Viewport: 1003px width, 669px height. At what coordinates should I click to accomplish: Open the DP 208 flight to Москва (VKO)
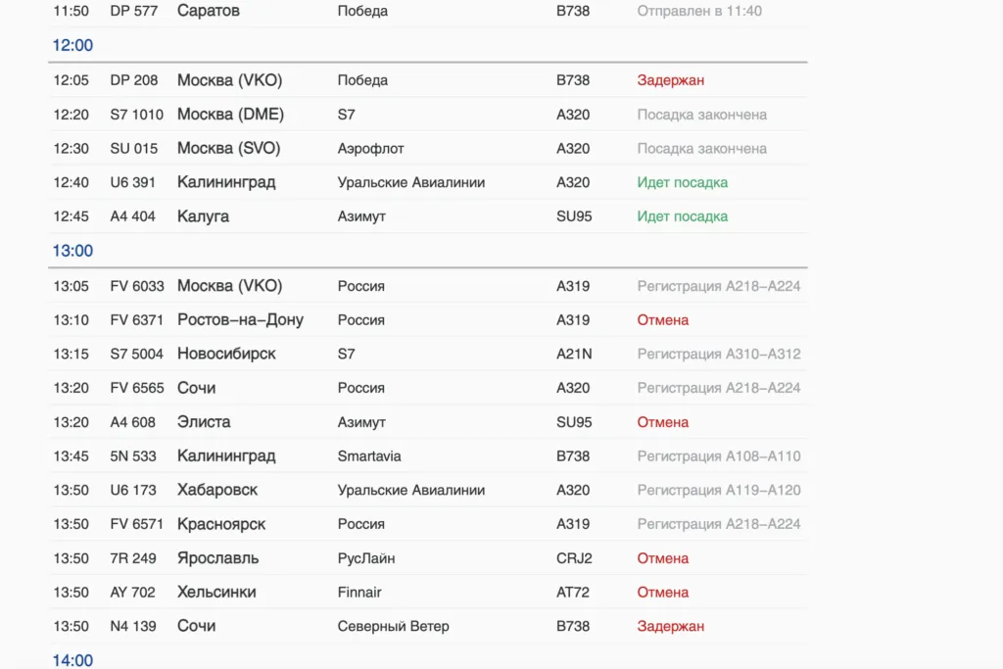428,80
